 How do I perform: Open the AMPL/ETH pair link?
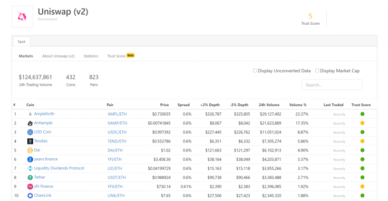(x=117, y=114)
